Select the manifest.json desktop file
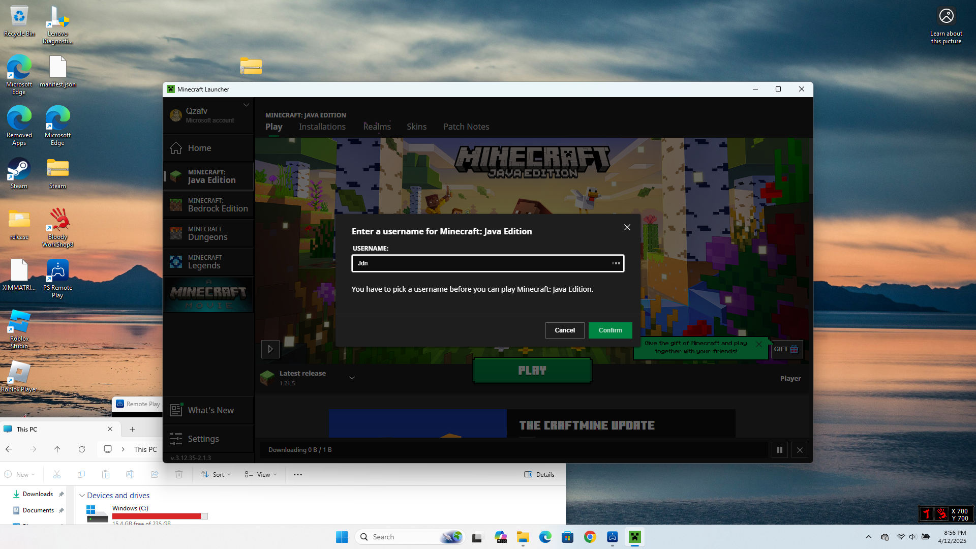 (57, 72)
